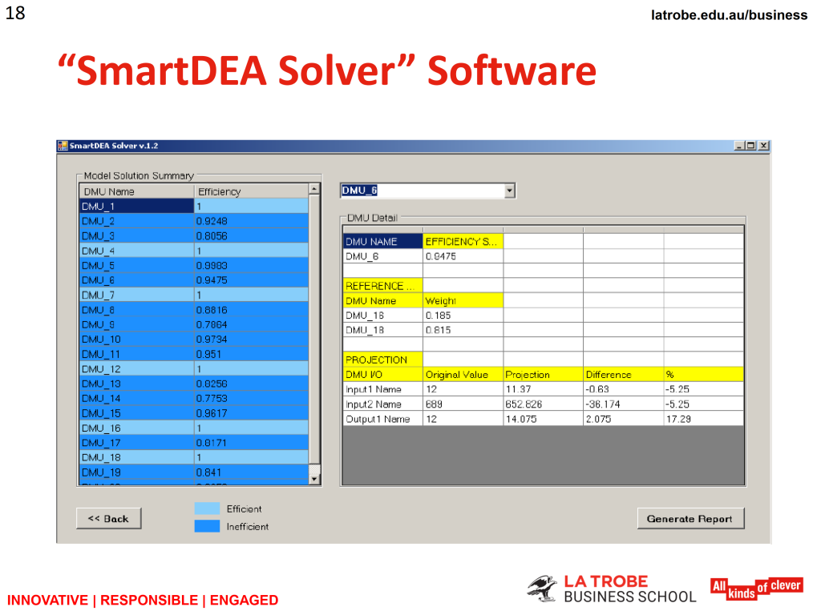This screenshot has height=615, width=821.
Task: Click the SmartDEA Solver title bar icon
Action: point(63,146)
